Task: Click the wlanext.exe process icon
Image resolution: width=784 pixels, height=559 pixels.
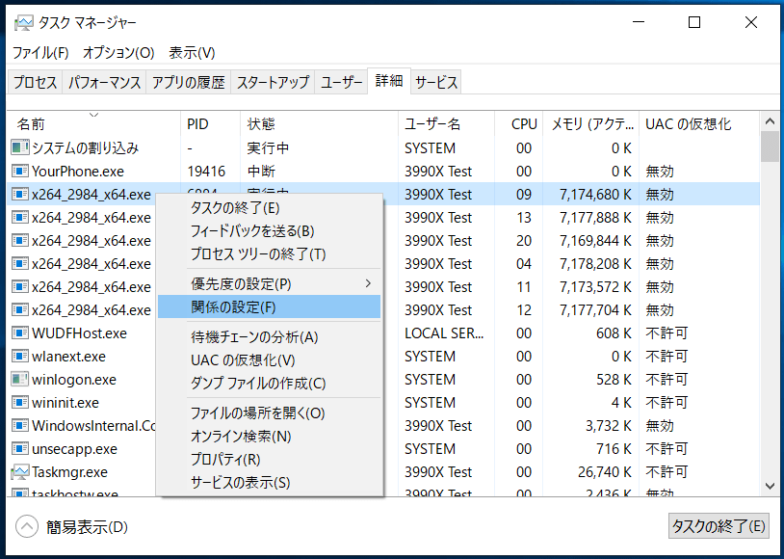Action: tap(19, 356)
